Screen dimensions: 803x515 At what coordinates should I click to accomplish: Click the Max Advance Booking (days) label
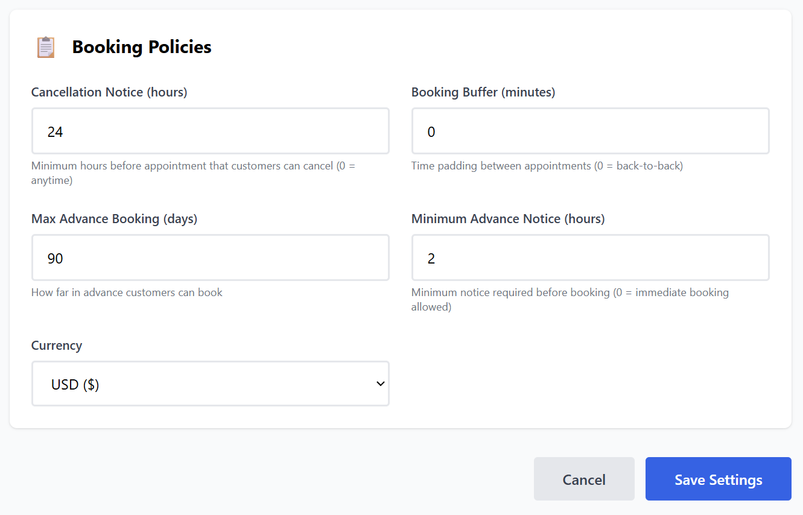(x=114, y=219)
